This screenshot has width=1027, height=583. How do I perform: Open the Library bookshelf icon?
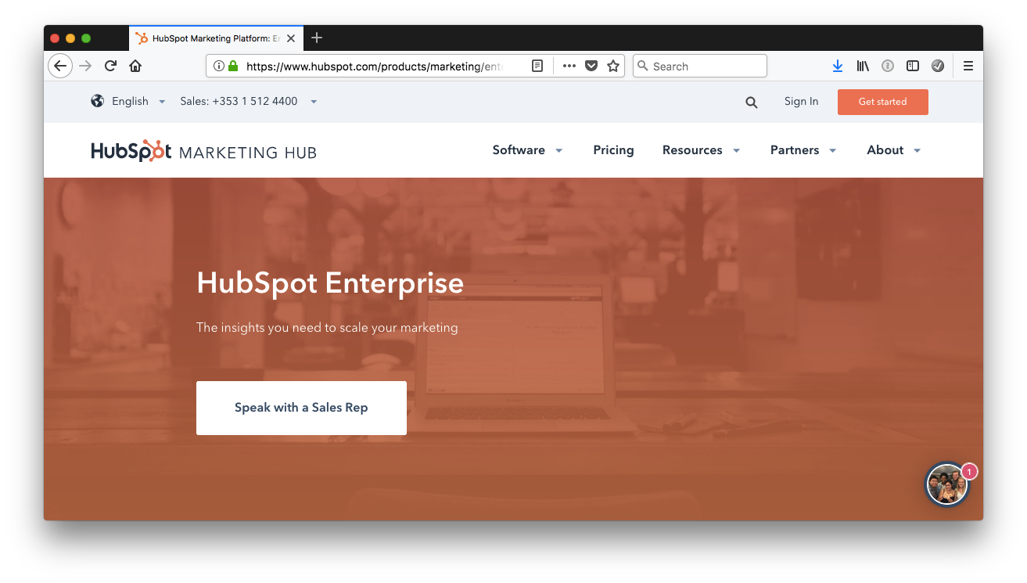(x=863, y=66)
